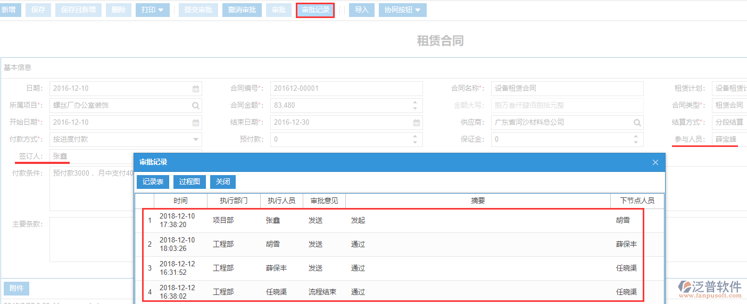Open the 打印 dropdown button

point(153,10)
